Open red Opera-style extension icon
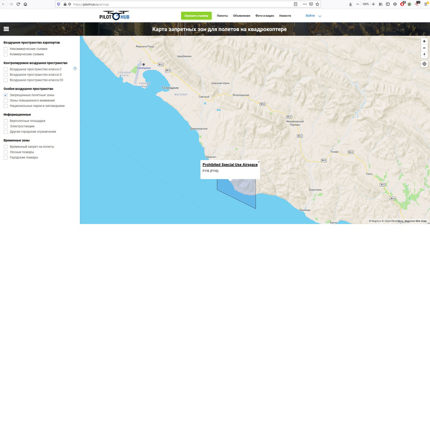Screen dimensions: 430x431 pyautogui.click(x=402, y=4)
